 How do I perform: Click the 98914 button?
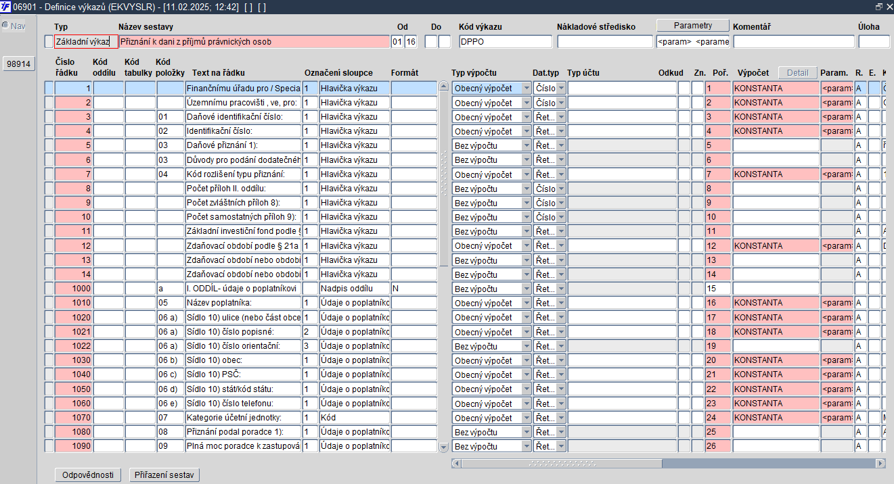pos(18,64)
